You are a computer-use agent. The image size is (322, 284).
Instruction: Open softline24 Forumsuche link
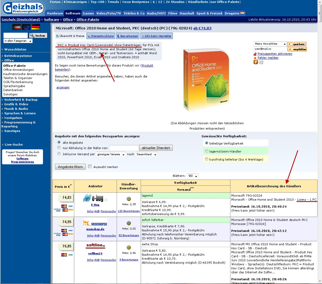click(108, 260)
